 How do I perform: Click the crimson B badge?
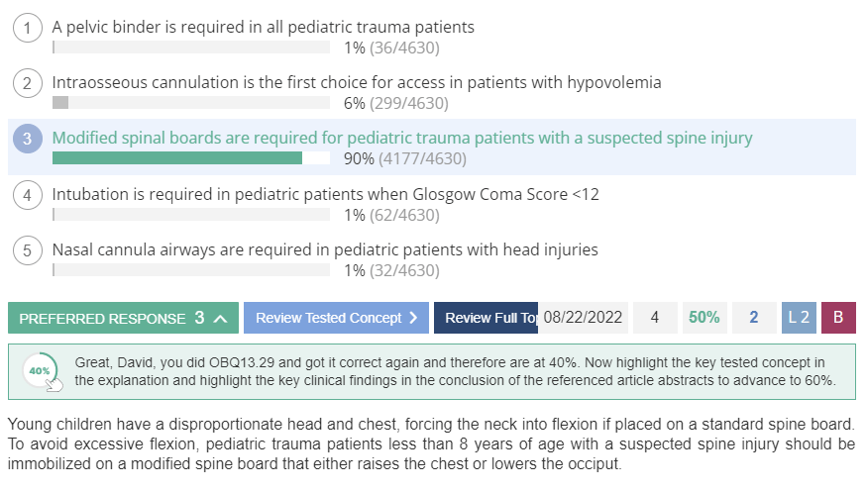point(838,318)
